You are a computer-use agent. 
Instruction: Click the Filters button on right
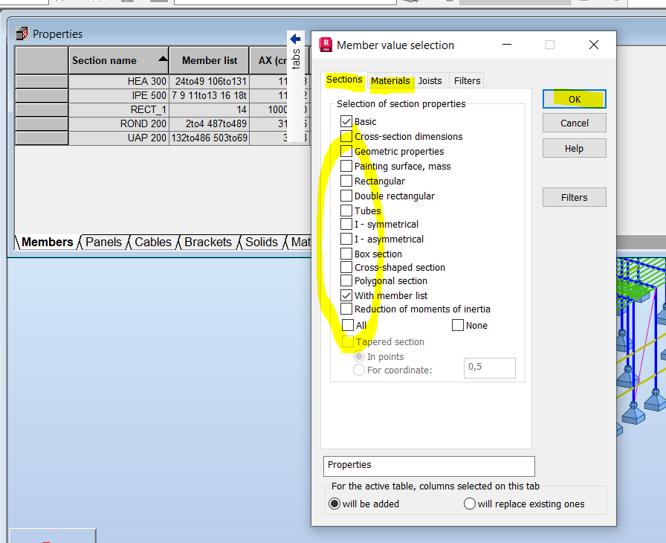tap(575, 197)
